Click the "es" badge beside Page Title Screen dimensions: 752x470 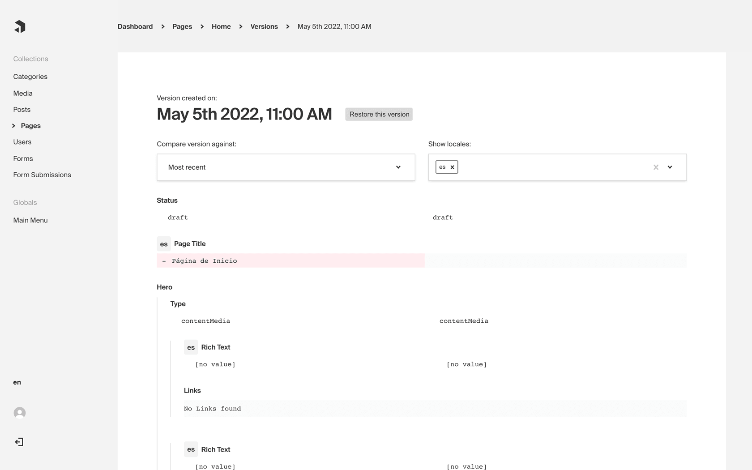tap(164, 244)
